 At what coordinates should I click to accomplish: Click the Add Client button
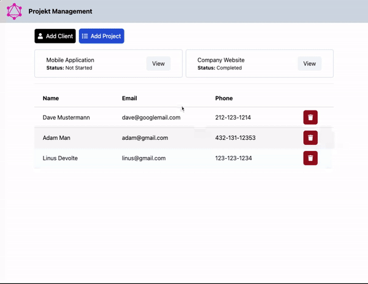(55, 36)
